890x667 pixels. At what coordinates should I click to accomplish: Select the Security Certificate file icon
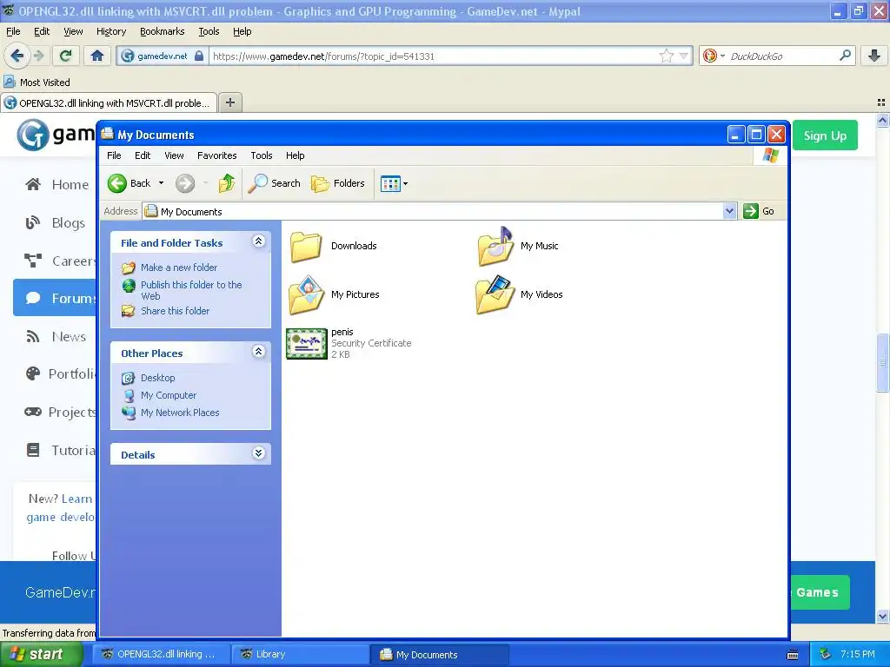point(307,344)
